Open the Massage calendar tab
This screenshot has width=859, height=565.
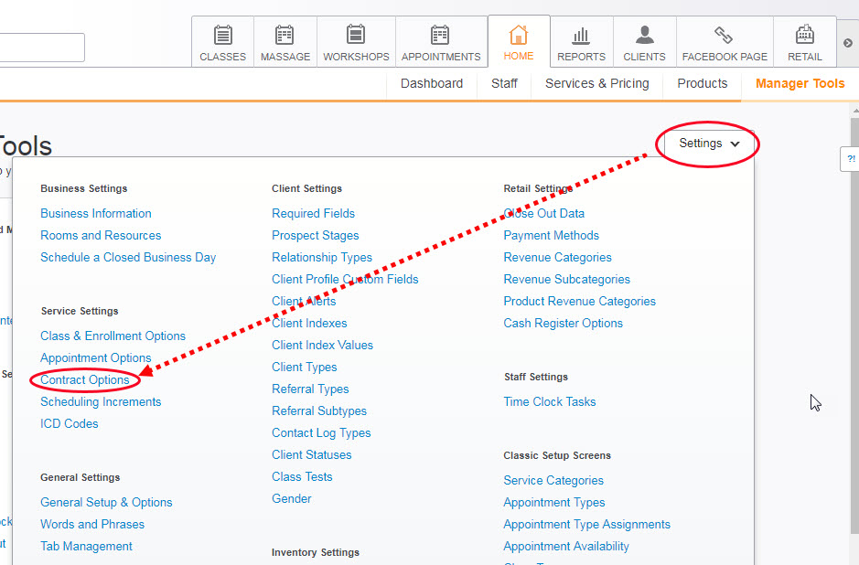click(x=285, y=42)
